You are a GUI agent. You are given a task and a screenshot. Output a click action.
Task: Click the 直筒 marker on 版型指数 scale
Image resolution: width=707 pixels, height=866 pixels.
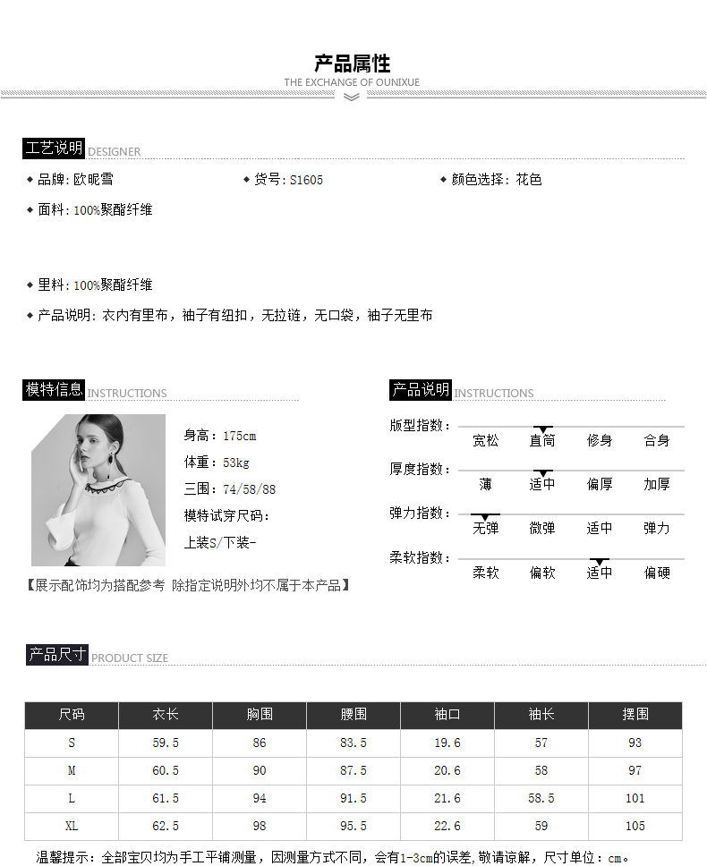pos(543,429)
